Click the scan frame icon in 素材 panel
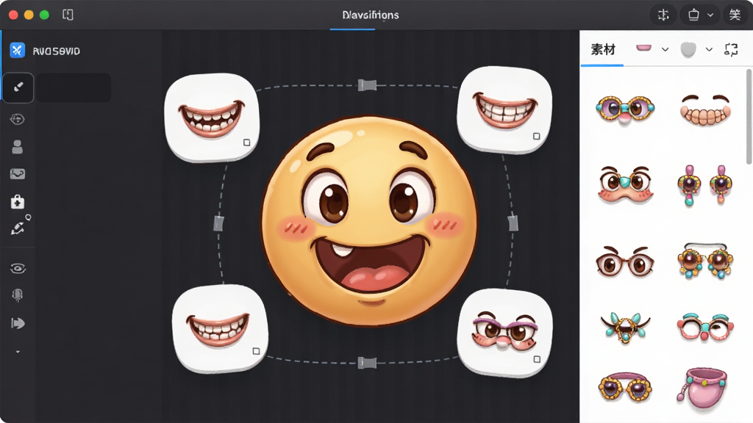Screen dimensions: 753x423 tap(731, 49)
